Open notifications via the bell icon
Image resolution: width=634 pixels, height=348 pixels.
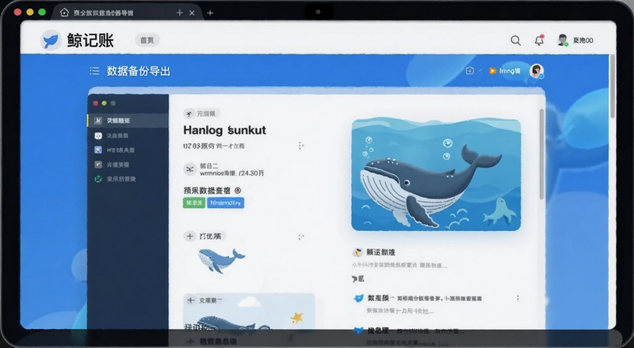539,40
